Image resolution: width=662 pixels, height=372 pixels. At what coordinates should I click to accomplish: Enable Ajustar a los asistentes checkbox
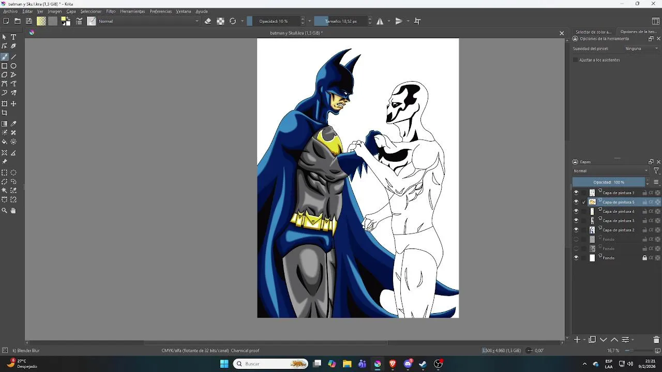coord(575,60)
